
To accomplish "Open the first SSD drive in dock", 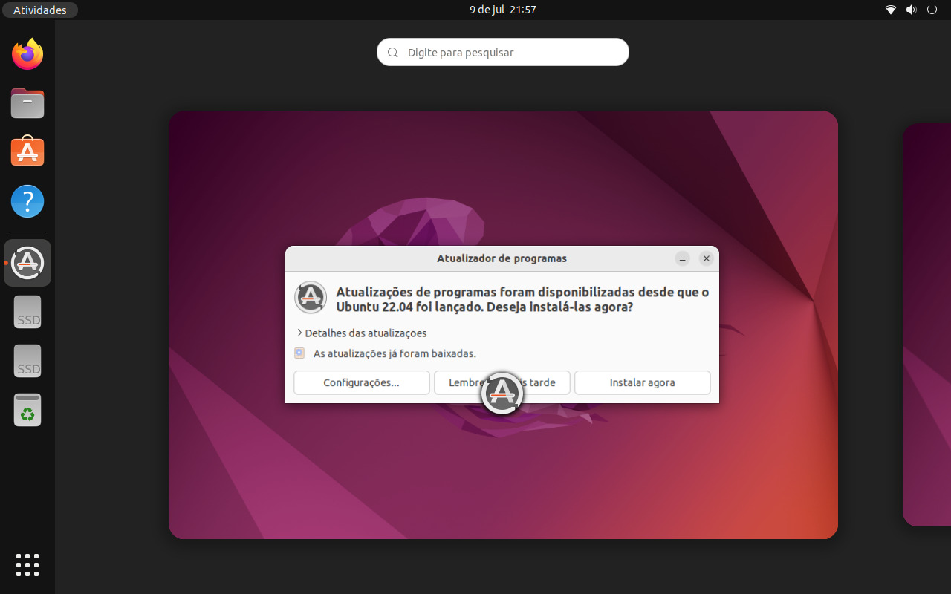I will (x=28, y=312).
